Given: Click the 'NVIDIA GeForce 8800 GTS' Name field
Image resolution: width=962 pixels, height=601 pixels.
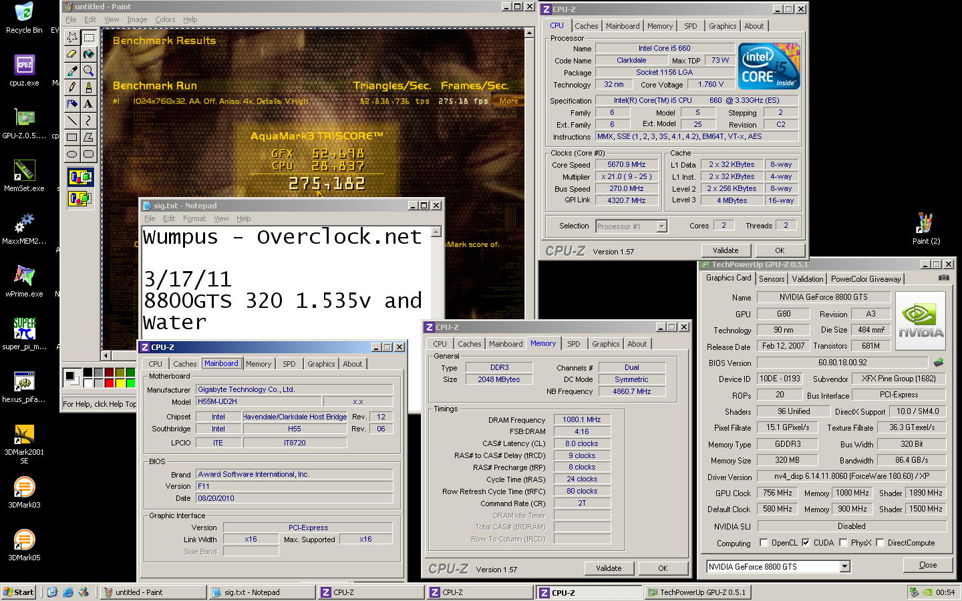Looking at the screenshot, I should (x=823, y=297).
